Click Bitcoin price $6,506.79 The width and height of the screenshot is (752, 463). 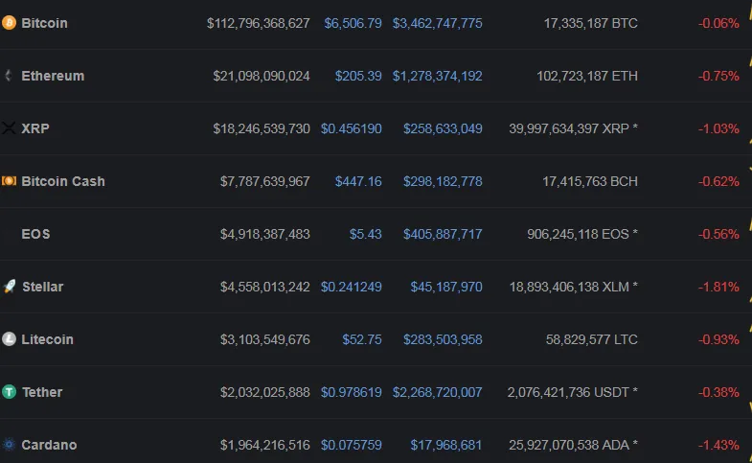click(x=353, y=23)
